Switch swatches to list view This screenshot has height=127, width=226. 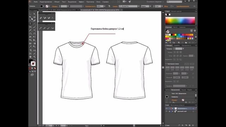click(x=191, y=31)
